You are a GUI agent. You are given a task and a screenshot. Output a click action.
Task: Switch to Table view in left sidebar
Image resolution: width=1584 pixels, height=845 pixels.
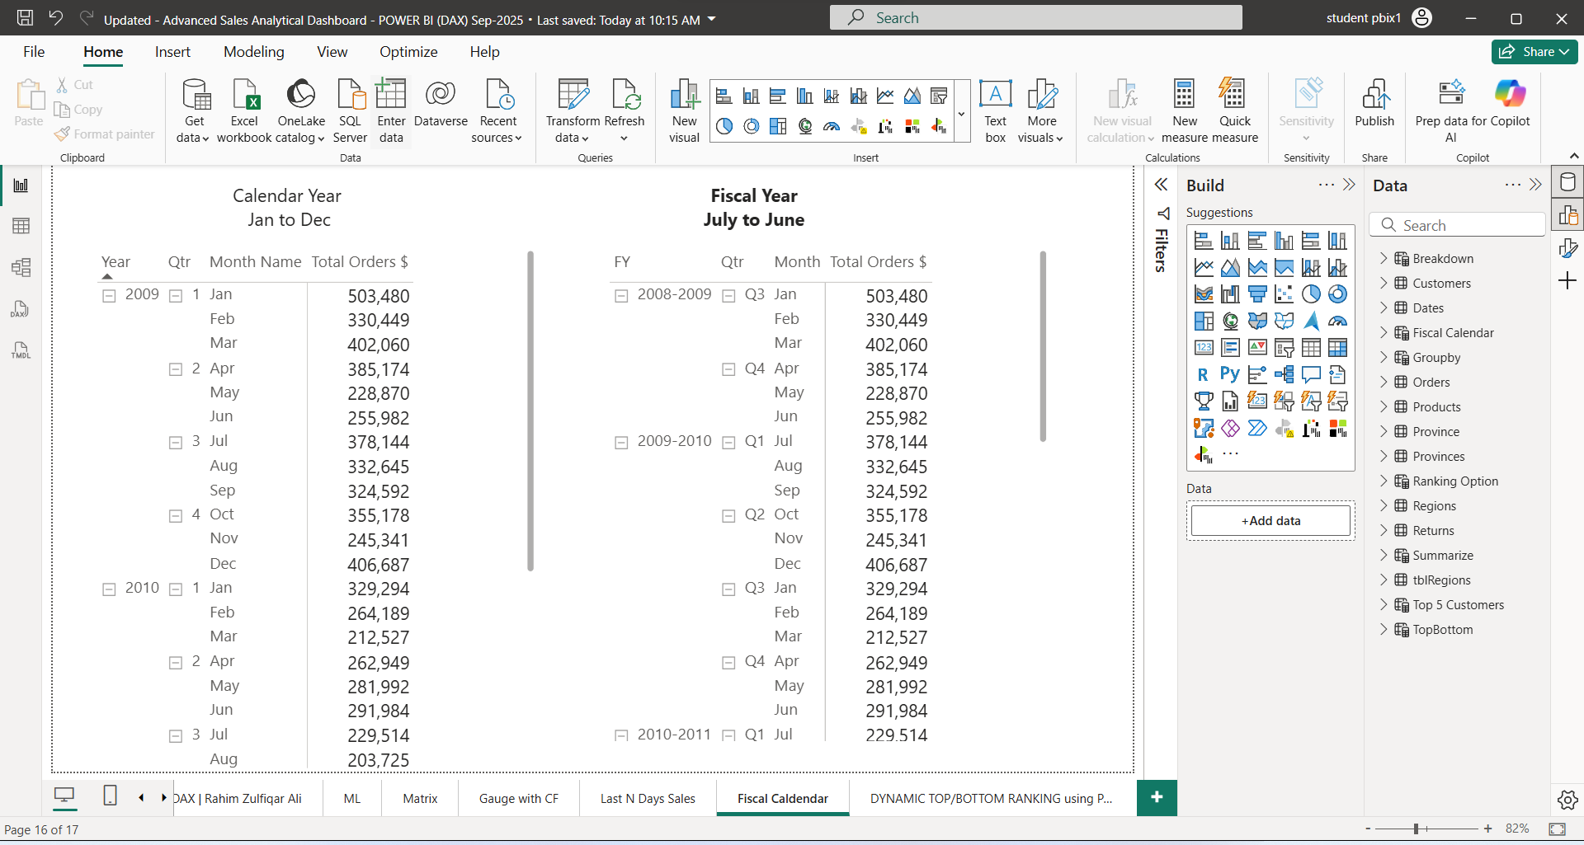pyautogui.click(x=21, y=225)
